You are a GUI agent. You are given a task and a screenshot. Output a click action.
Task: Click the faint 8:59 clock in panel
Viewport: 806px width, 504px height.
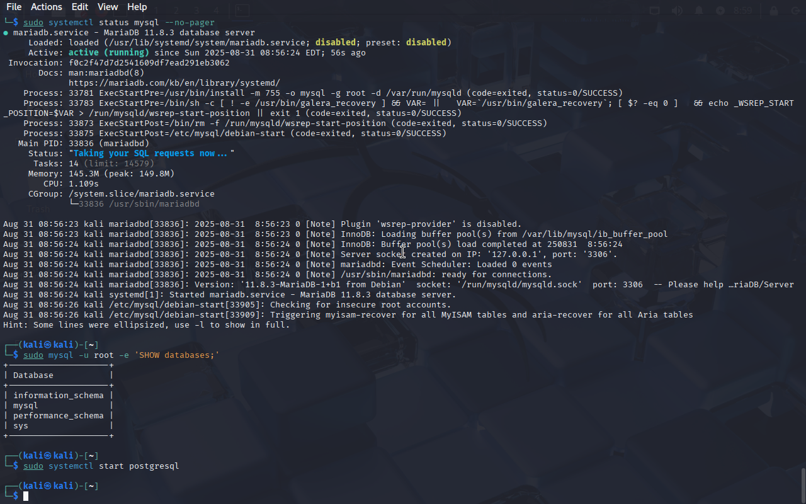tap(743, 11)
